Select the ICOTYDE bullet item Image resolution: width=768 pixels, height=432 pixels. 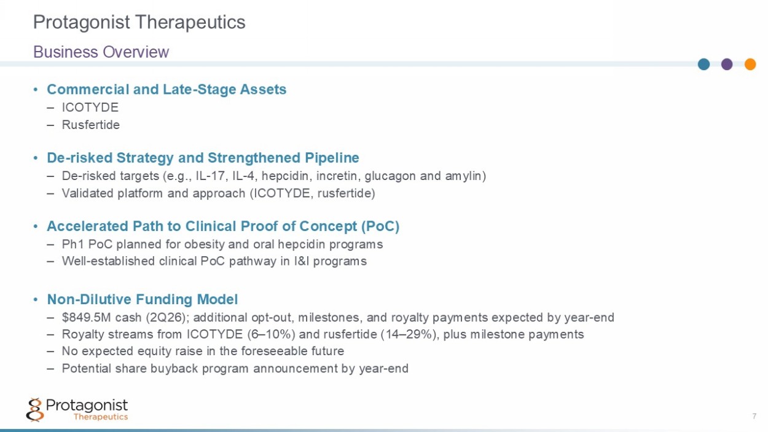tap(90, 108)
